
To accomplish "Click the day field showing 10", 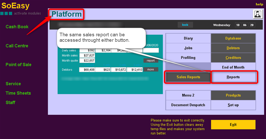I will click(238, 25).
